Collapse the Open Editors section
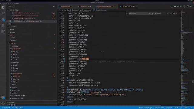194x109 pixels. (x=13, y=10)
